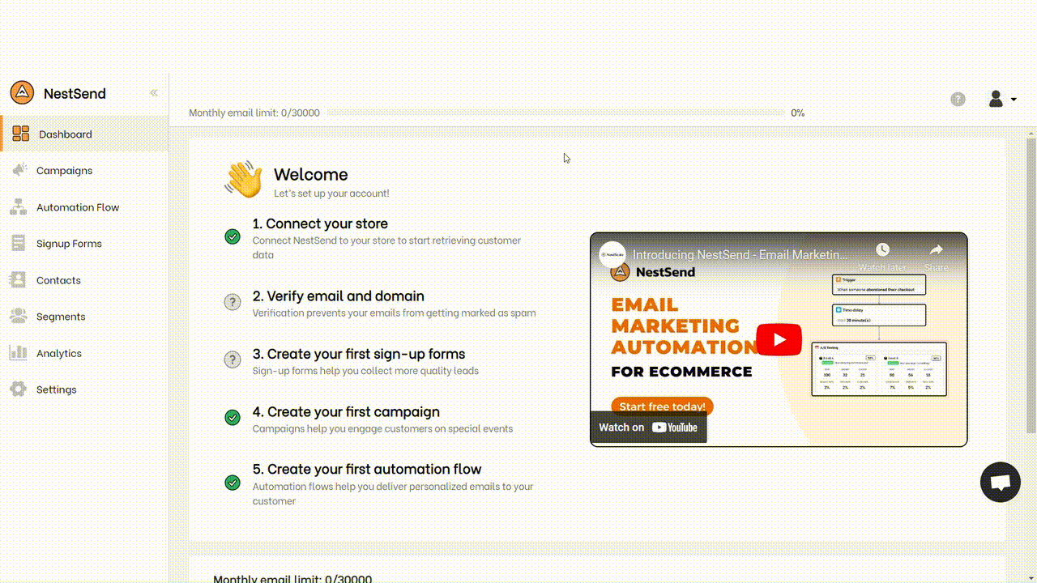Click Start free today button in video

click(x=662, y=406)
